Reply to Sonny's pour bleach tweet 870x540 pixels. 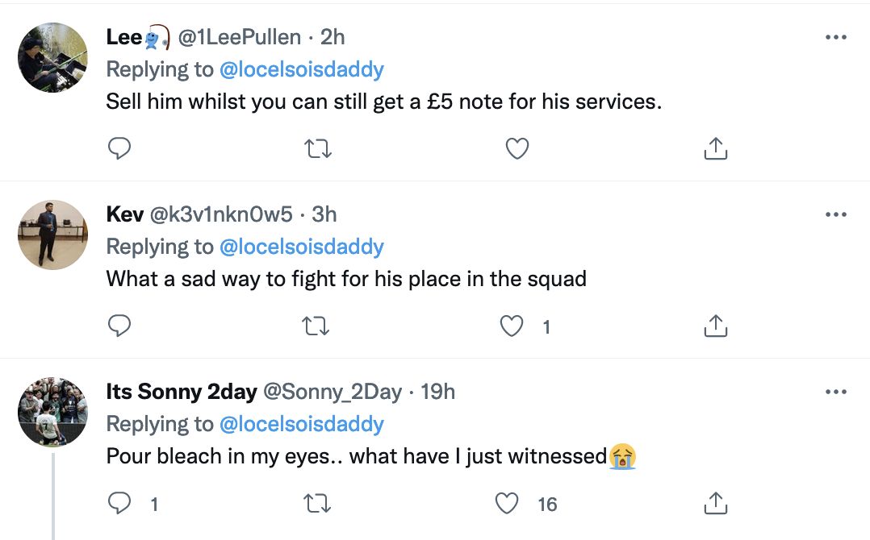tap(119, 504)
